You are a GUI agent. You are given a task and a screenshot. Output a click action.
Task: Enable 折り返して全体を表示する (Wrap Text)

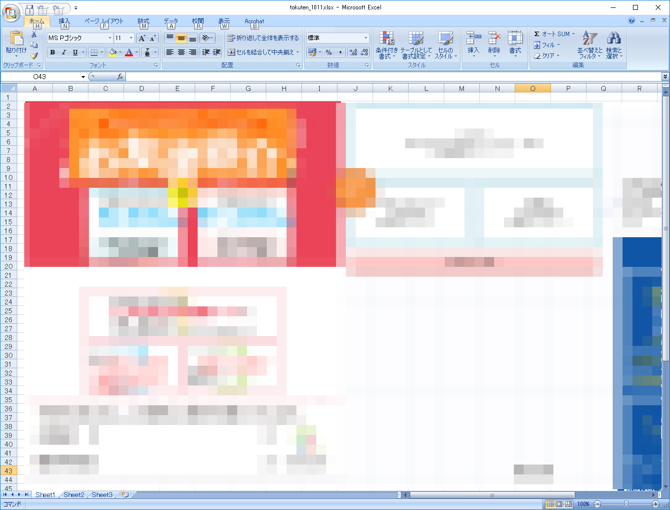[x=263, y=37]
